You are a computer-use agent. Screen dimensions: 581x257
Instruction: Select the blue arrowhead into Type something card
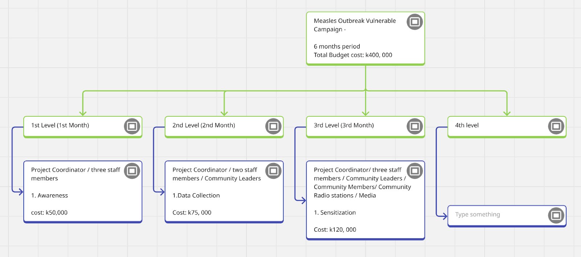[444, 216]
